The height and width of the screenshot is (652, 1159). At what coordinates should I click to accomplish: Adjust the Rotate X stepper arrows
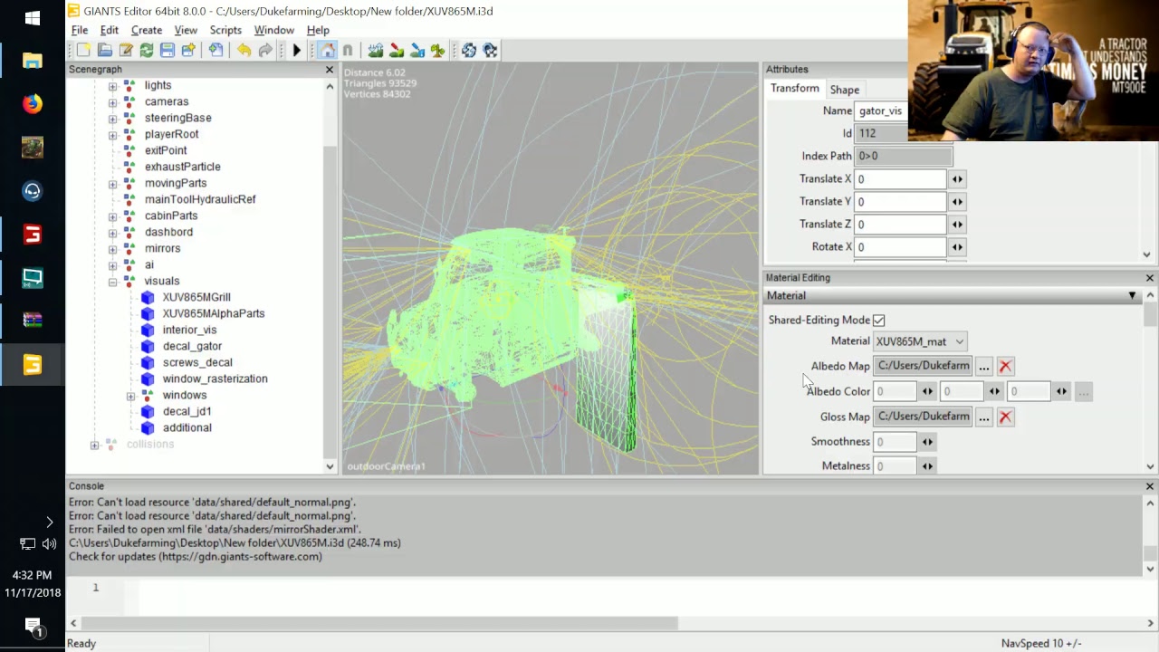click(957, 247)
